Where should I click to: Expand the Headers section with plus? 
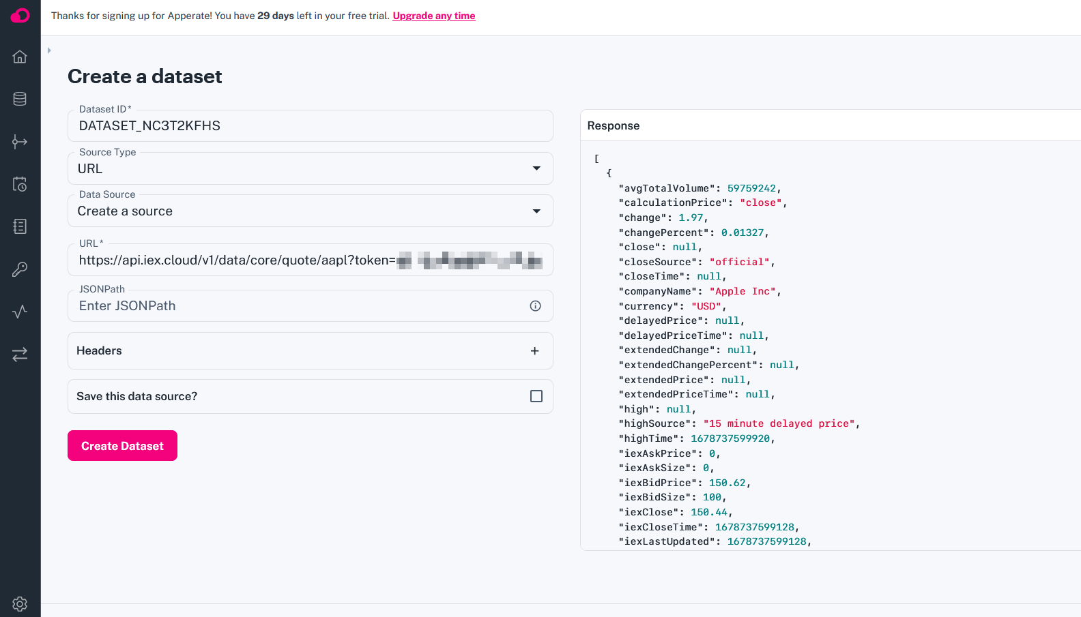coord(535,351)
